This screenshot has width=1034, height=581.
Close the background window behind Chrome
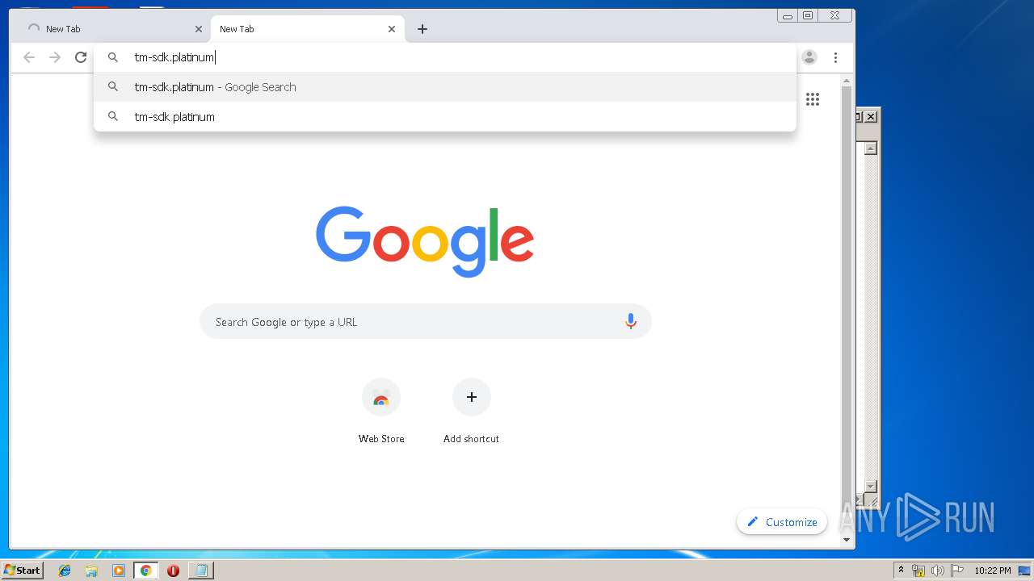[871, 117]
